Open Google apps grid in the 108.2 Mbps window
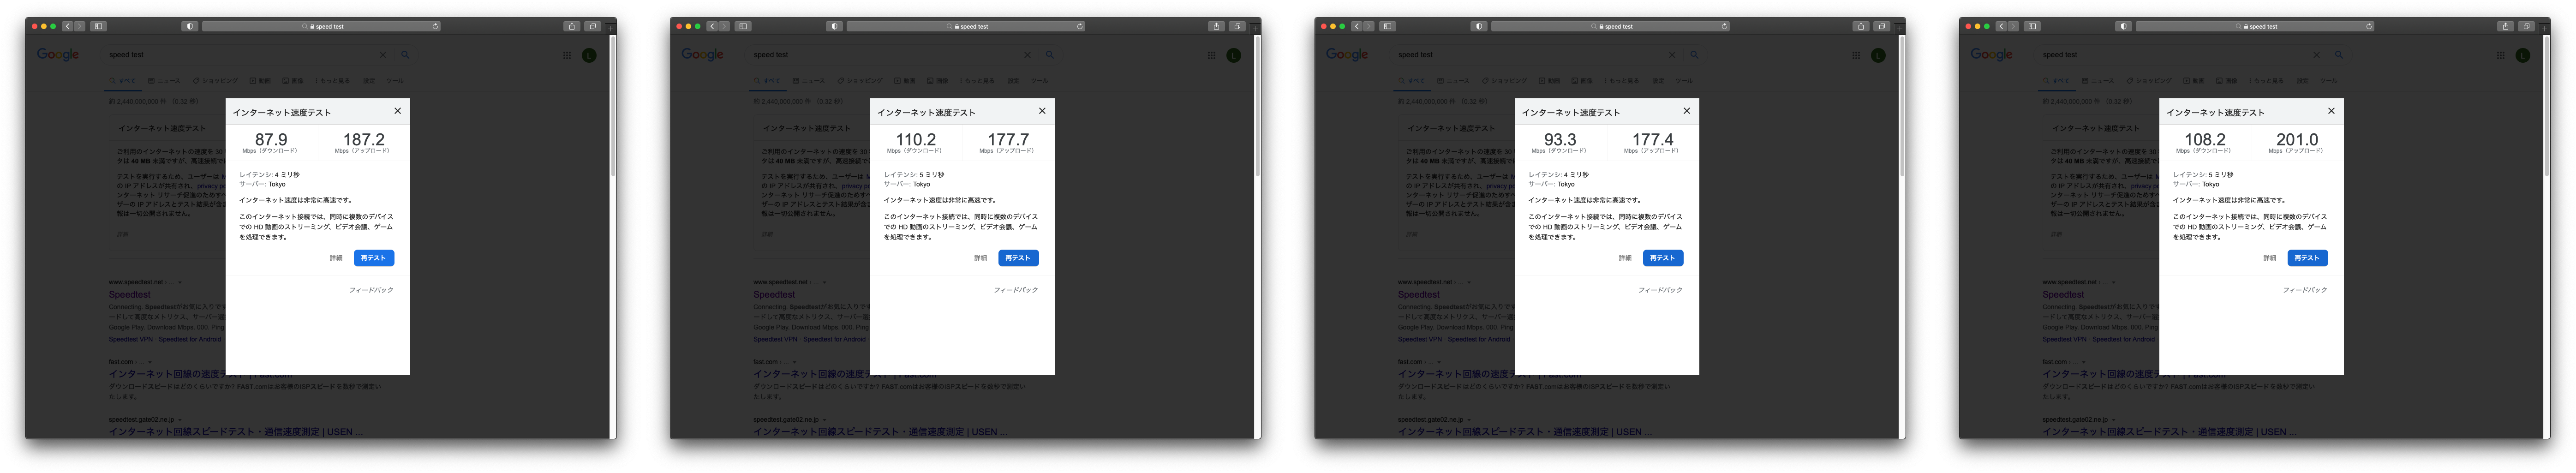2576x473 pixels. pyautogui.click(x=2501, y=55)
